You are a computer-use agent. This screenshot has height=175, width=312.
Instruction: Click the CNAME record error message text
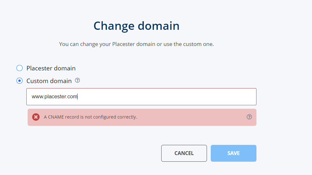[90, 117]
